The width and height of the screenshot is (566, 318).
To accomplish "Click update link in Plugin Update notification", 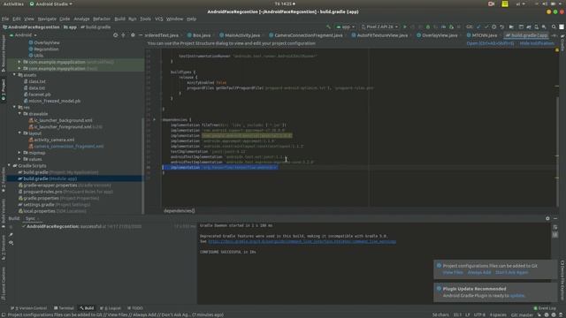I will [516, 296].
